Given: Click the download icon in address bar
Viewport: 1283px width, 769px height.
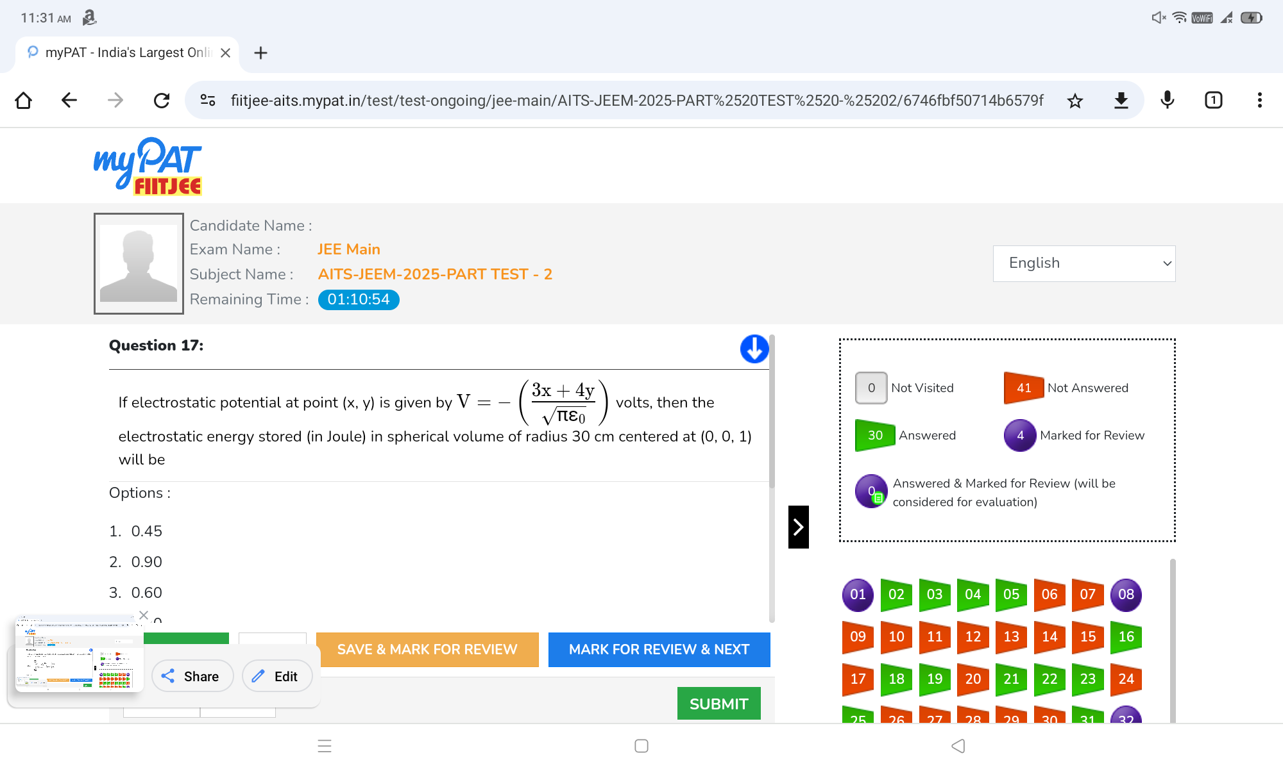Looking at the screenshot, I should (1121, 101).
